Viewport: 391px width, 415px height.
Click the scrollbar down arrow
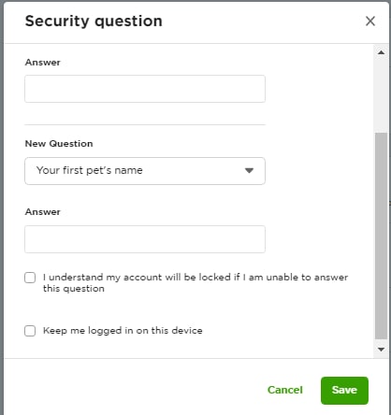coord(381,350)
